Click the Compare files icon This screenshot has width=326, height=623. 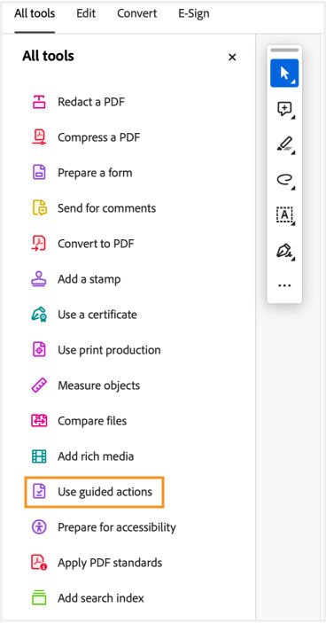pos(39,421)
